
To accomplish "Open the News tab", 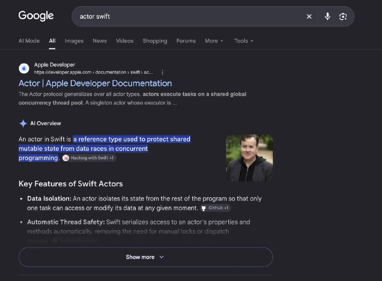I will coord(100,41).
